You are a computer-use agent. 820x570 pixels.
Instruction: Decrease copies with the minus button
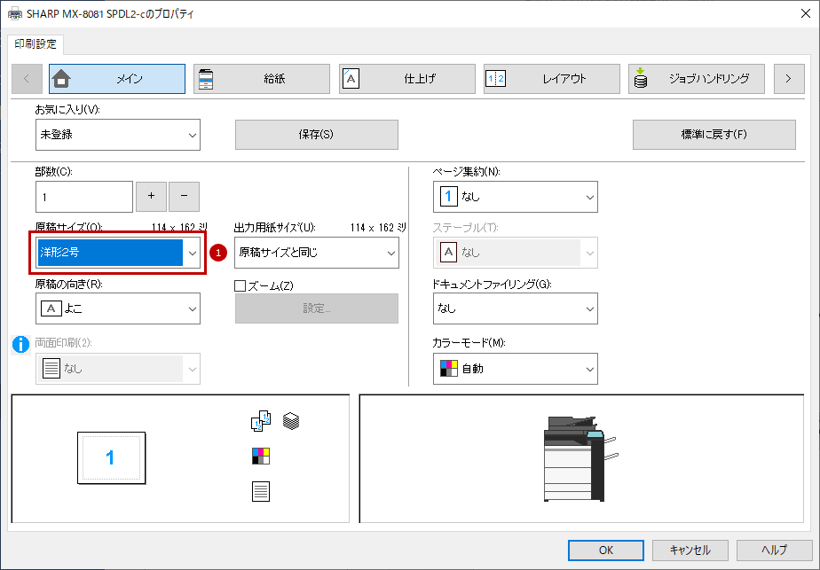pos(184,197)
